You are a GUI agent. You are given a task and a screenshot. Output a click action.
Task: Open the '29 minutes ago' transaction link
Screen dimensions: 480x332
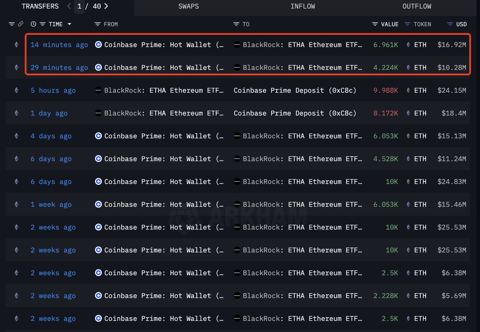[59, 68]
